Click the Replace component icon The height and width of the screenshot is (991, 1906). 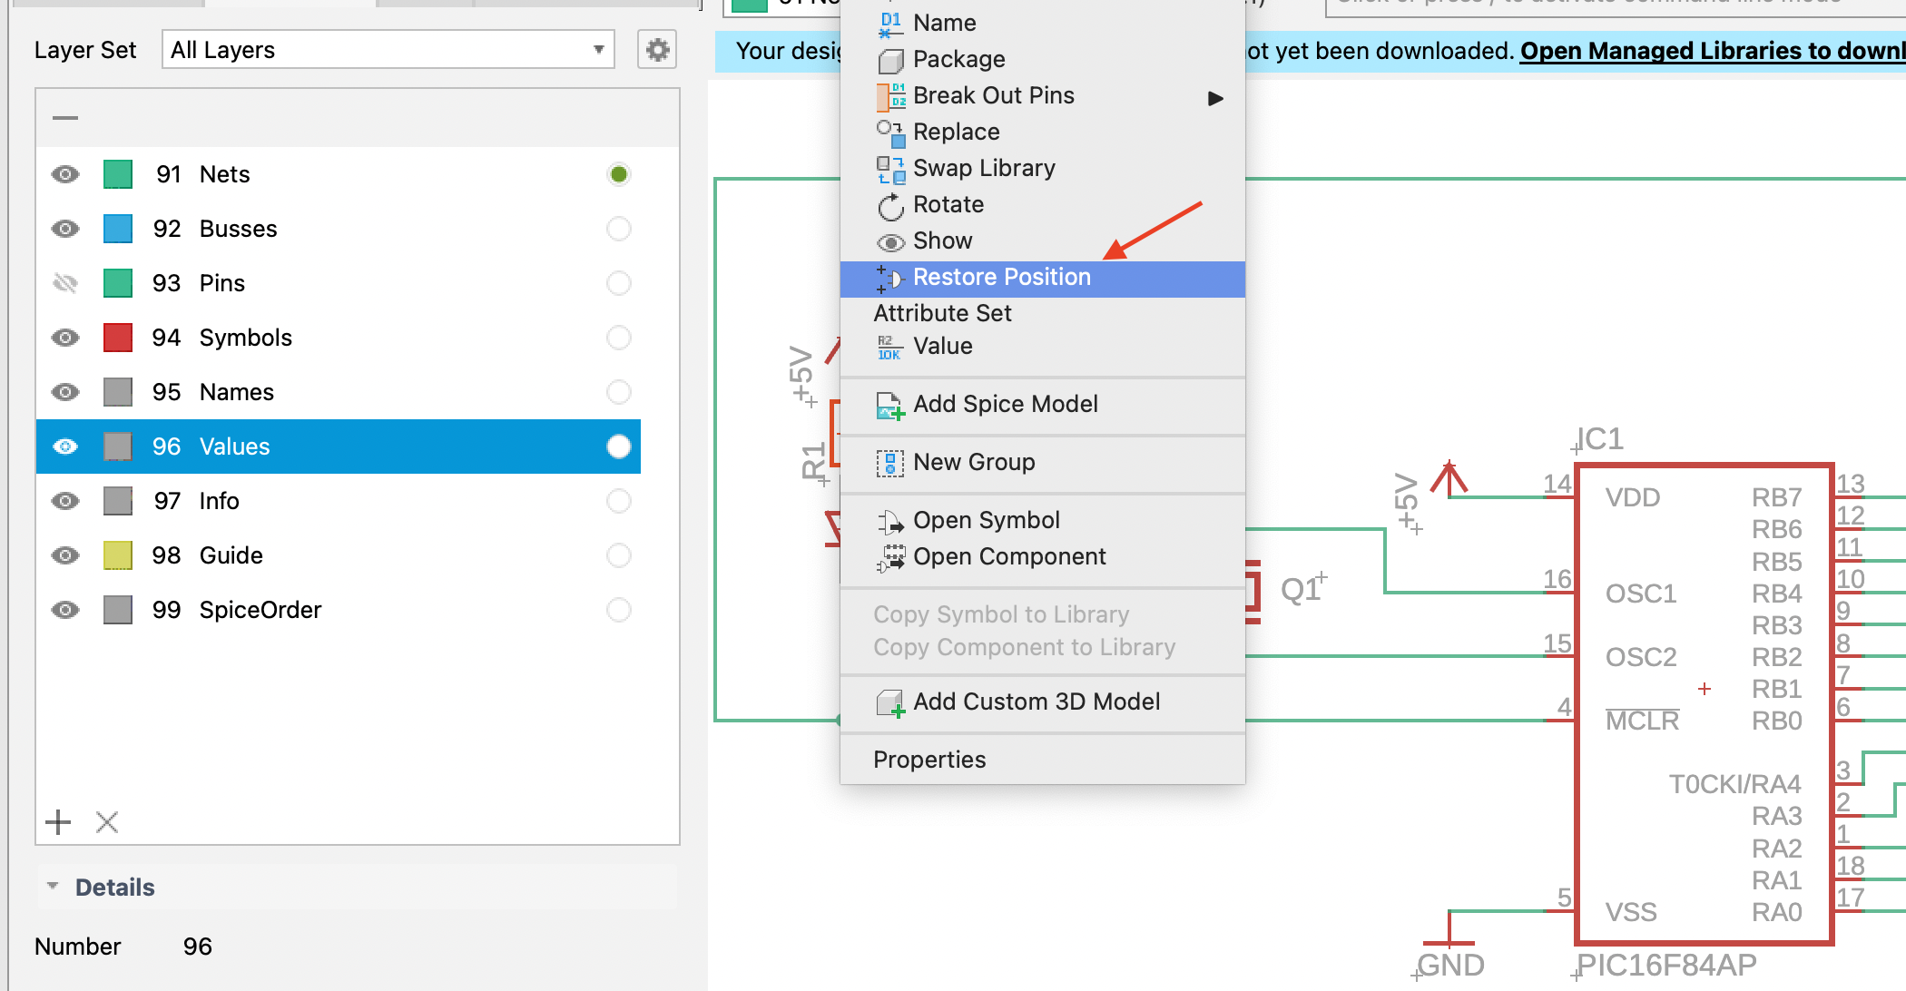click(x=890, y=132)
